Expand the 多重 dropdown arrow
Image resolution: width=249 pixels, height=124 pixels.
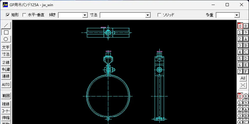pyautogui.click(x=237, y=15)
